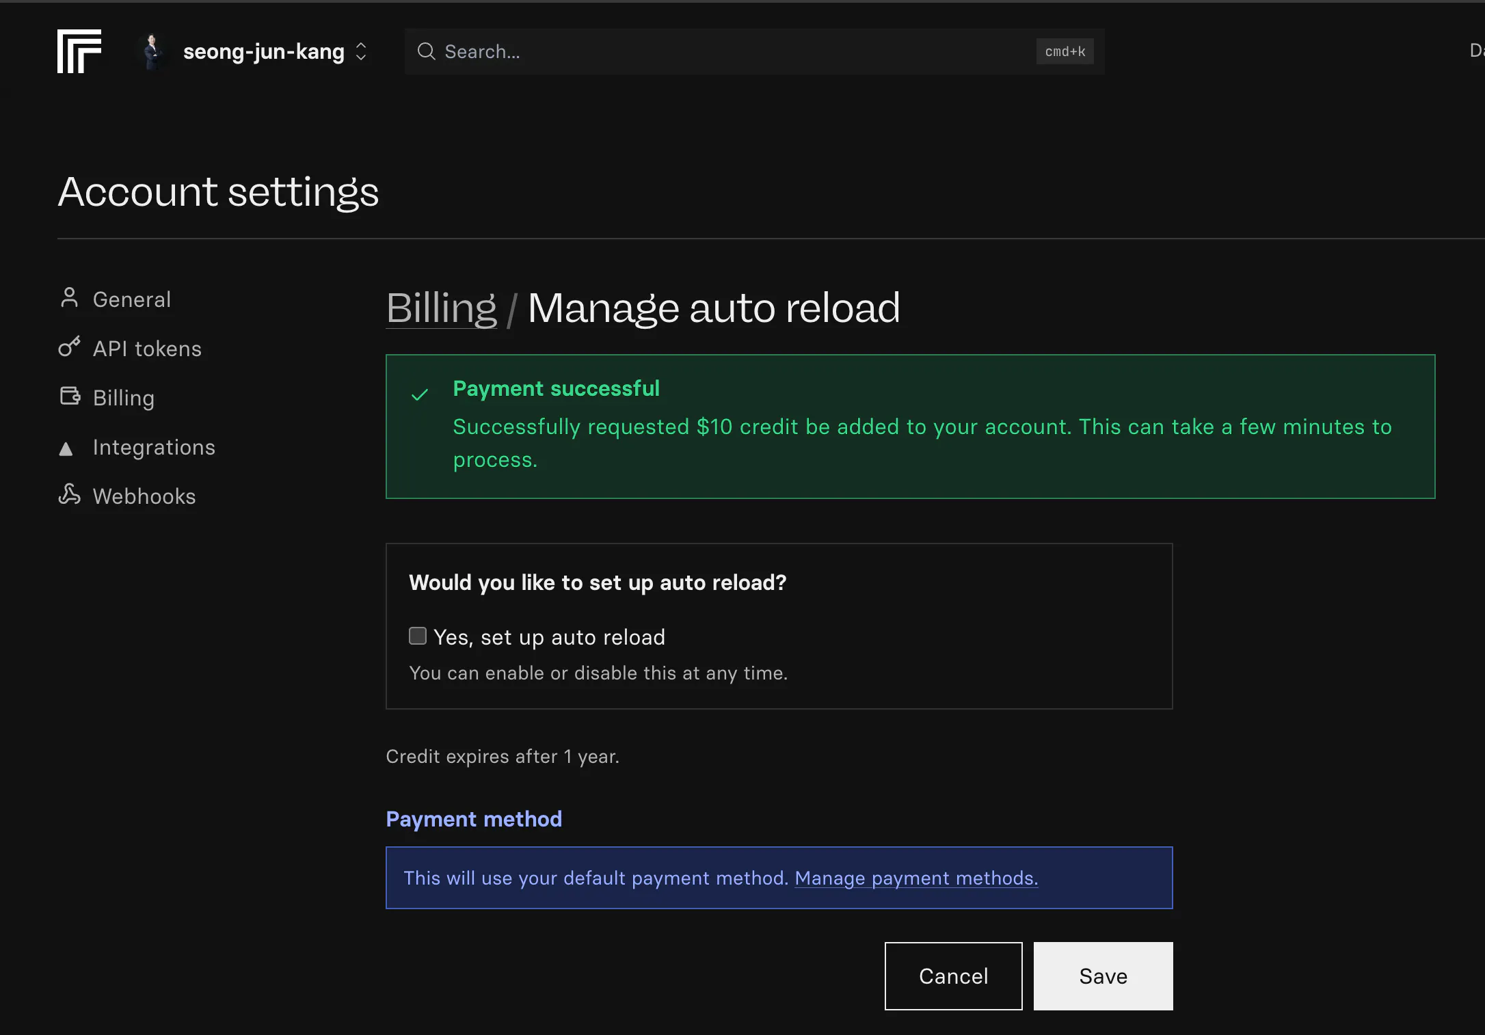Open the Integrations section
This screenshot has width=1485, height=1035.
[154, 447]
